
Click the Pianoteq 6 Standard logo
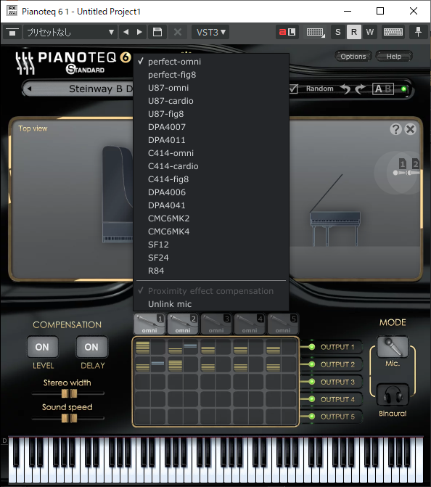(x=73, y=62)
